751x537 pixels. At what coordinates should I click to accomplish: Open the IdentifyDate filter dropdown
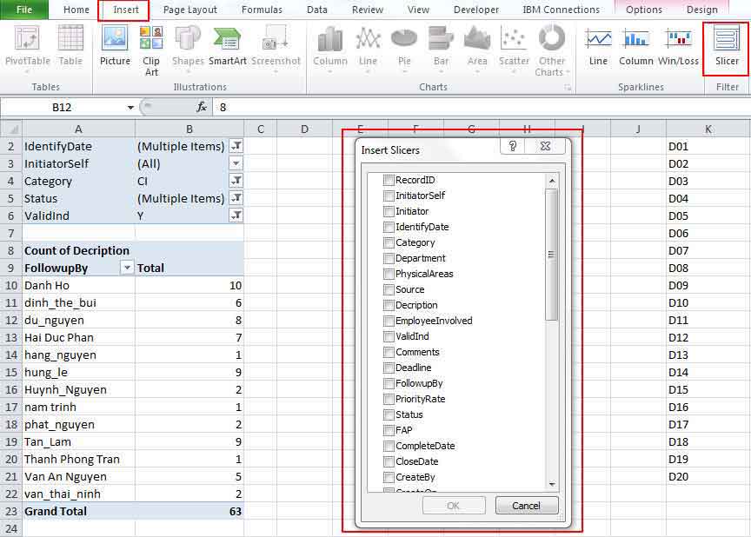click(236, 146)
